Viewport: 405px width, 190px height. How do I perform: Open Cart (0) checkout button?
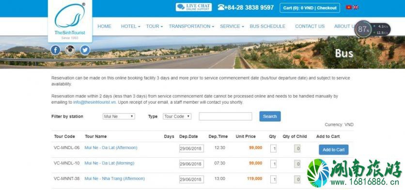310,8
